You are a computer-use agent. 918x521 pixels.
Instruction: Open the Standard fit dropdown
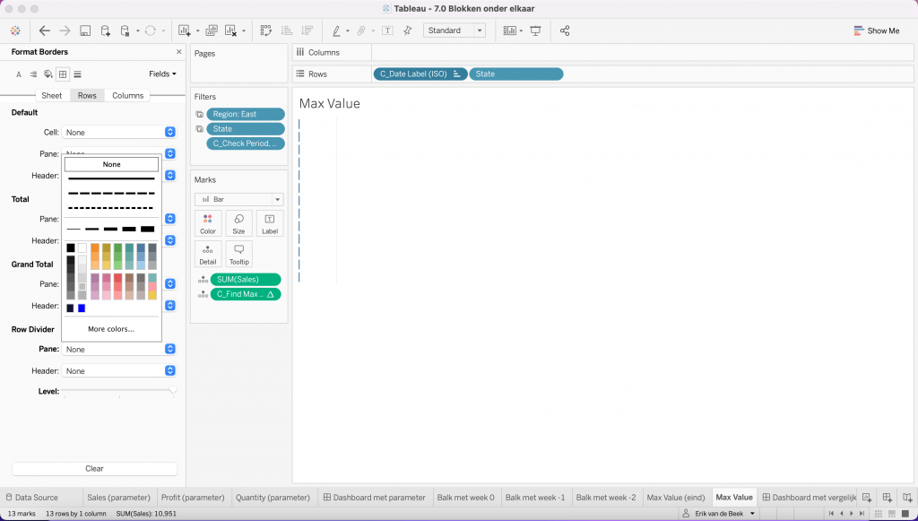pyautogui.click(x=455, y=30)
